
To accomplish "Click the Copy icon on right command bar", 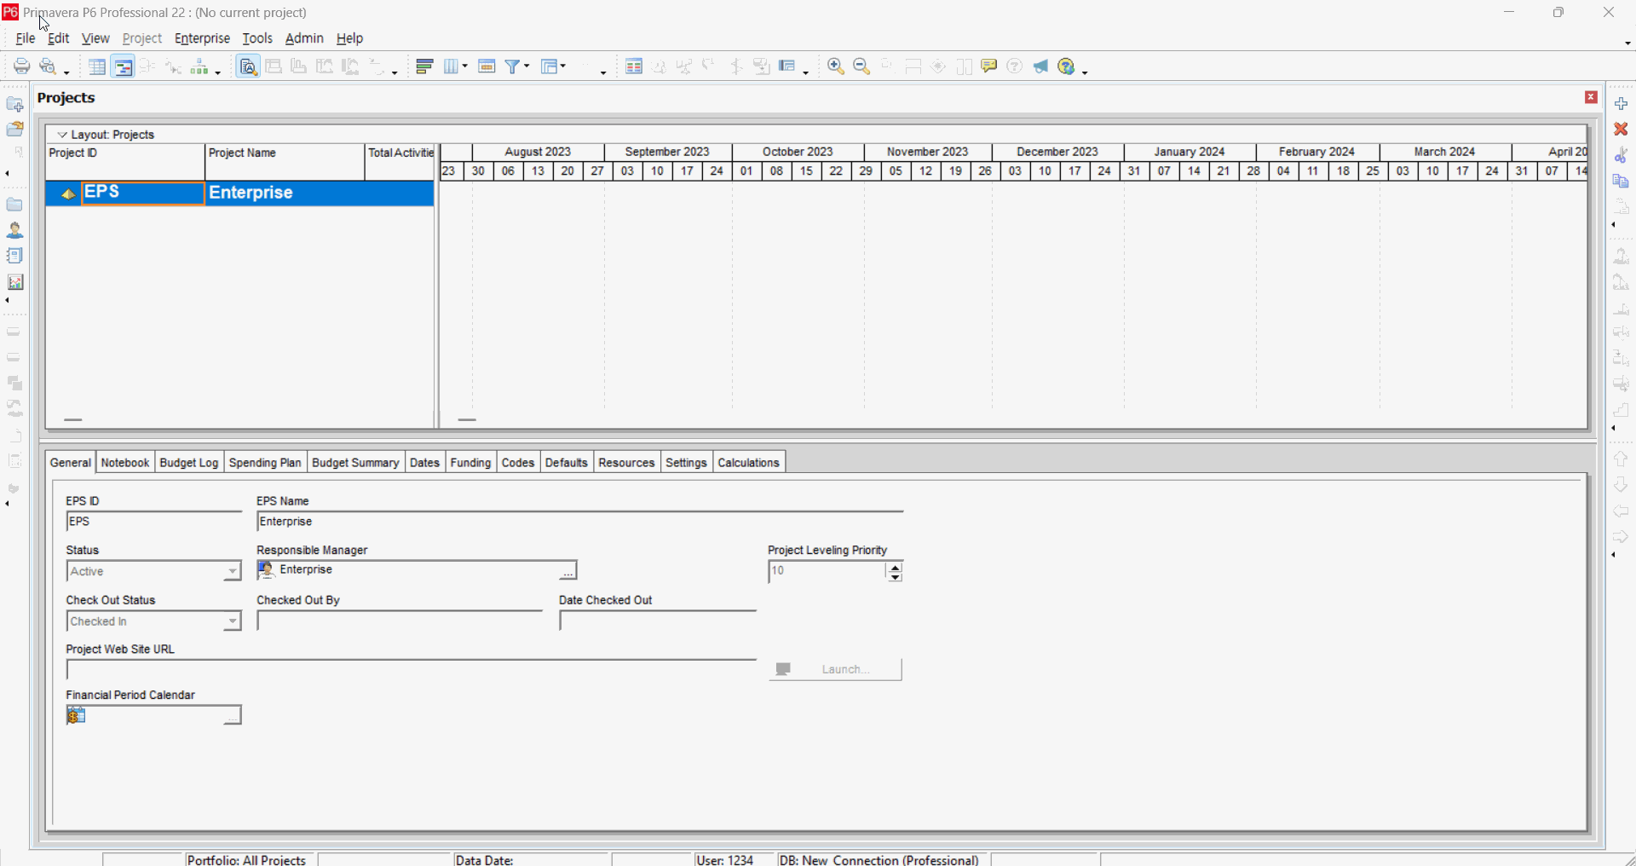I will [x=1621, y=181].
